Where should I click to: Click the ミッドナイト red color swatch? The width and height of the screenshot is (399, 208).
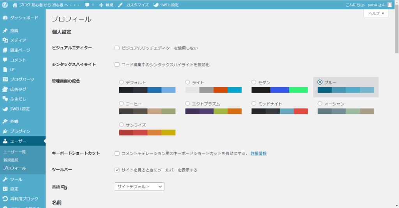tap(301, 111)
